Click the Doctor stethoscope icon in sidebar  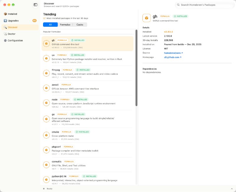pos(5,34)
